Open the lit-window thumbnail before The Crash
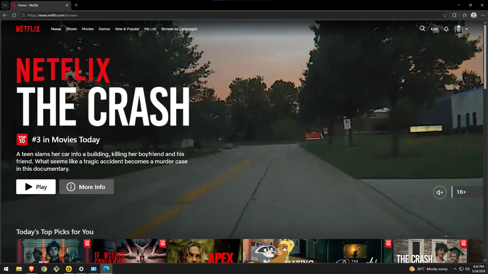 [355, 251]
